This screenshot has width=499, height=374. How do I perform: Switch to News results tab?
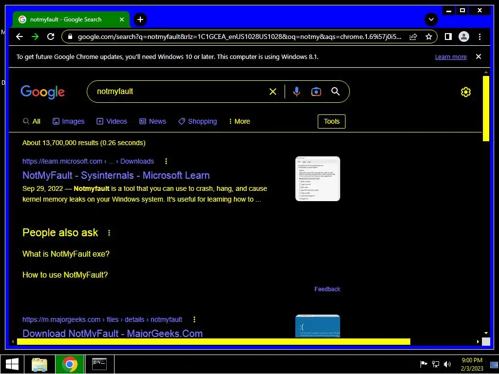153,121
